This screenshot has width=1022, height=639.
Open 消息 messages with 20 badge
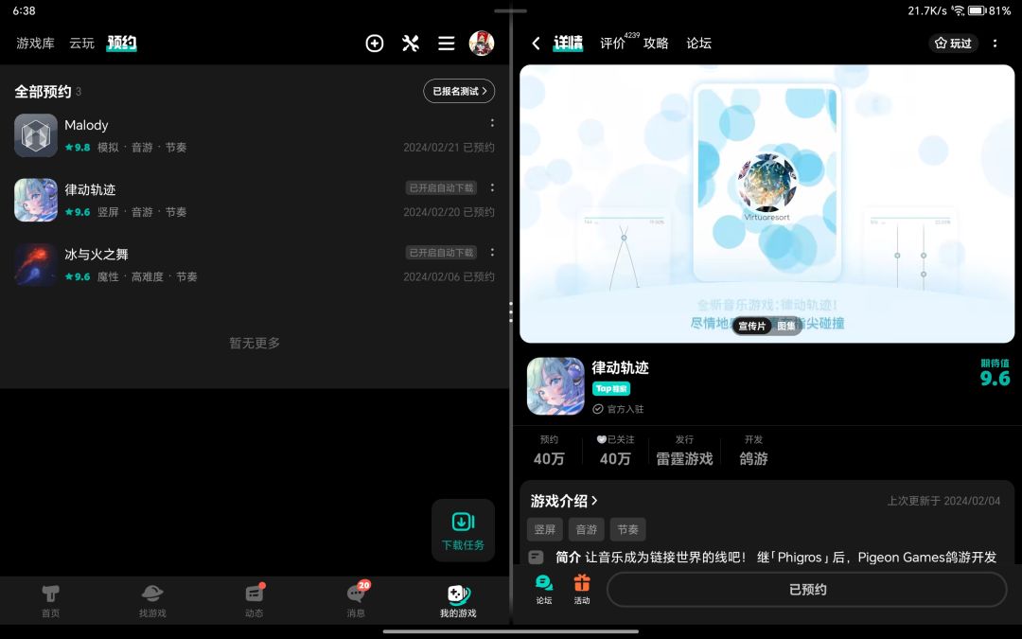pyautogui.click(x=357, y=600)
